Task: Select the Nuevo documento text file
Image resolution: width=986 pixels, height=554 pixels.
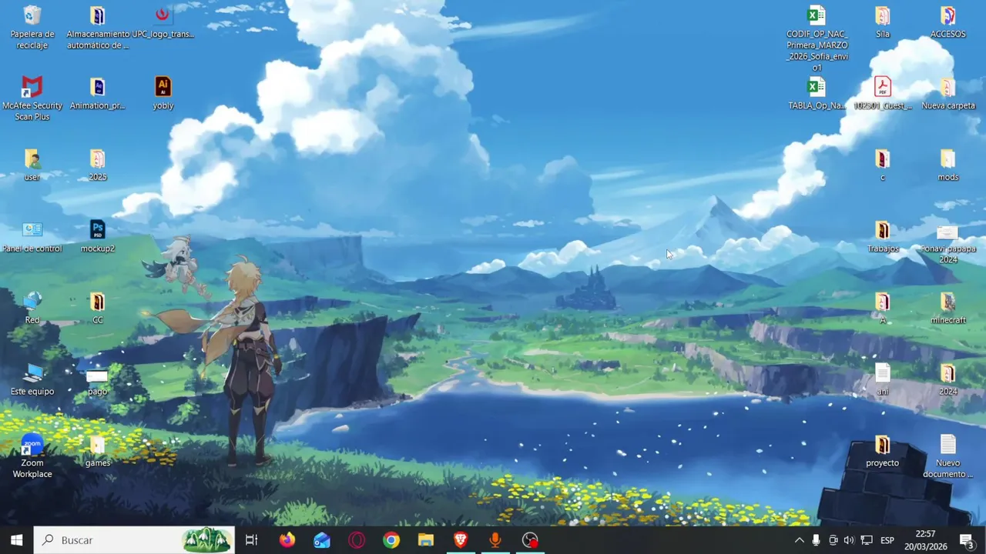Action: [x=948, y=456]
